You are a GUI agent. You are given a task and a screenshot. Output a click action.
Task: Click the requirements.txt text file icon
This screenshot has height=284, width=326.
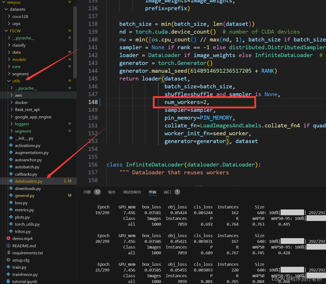[x=8, y=253]
